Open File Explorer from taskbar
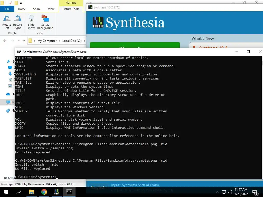263x197 pixels. click(31, 192)
